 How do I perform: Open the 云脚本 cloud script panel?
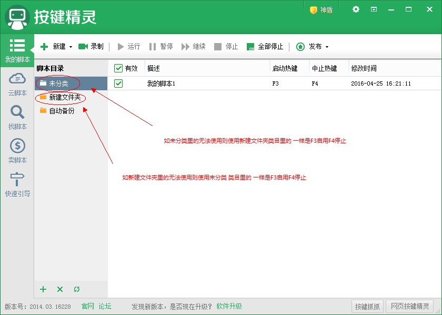[x=17, y=84]
